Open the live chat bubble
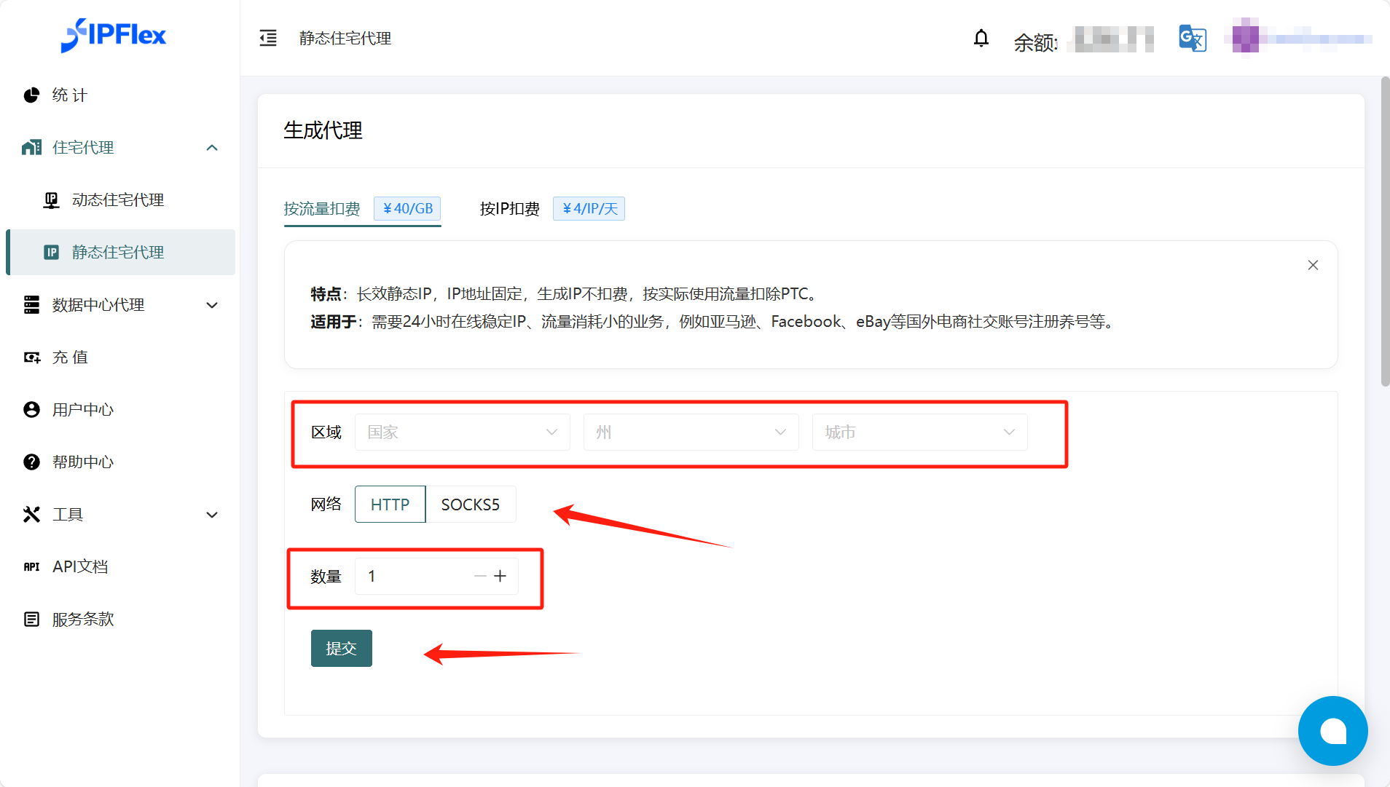This screenshot has width=1390, height=787. tap(1332, 730)
